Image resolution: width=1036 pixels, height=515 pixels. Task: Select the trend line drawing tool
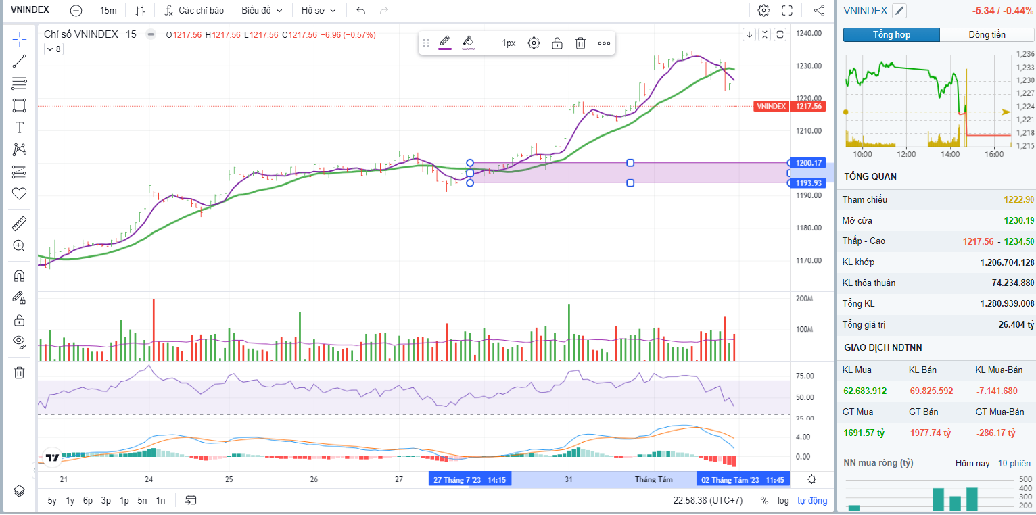(x=20, y=62)
